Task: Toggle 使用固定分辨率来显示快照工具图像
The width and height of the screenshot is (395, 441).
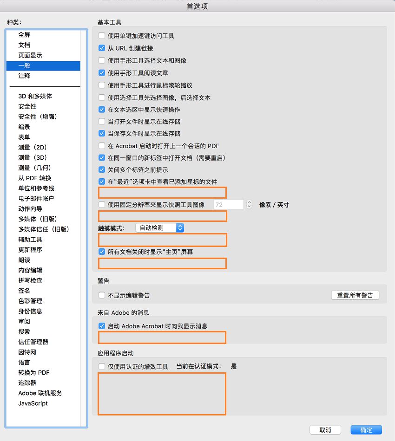Action: (x=101, y=204)
